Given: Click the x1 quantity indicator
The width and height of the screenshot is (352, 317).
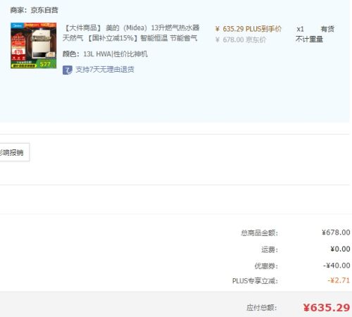Looking at the screenshot, I should (300, 29).
